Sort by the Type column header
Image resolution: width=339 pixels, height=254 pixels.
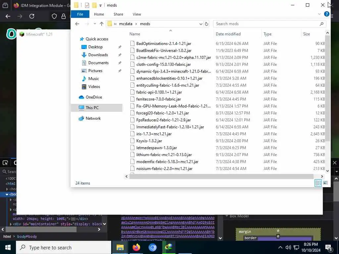(267, 34)
